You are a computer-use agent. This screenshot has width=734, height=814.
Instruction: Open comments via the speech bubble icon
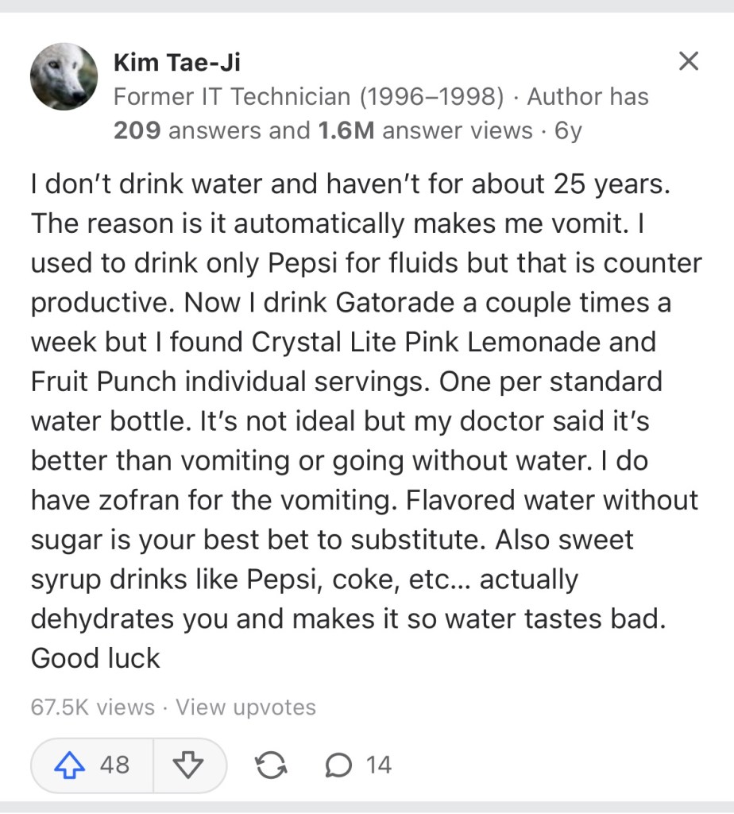point(339,766)
